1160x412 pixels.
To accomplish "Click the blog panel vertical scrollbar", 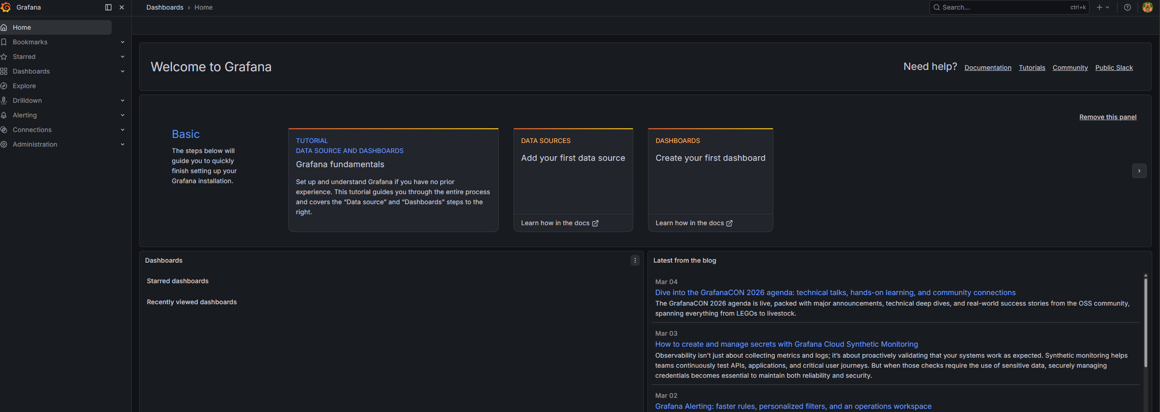I will (x=1146, y=322).
